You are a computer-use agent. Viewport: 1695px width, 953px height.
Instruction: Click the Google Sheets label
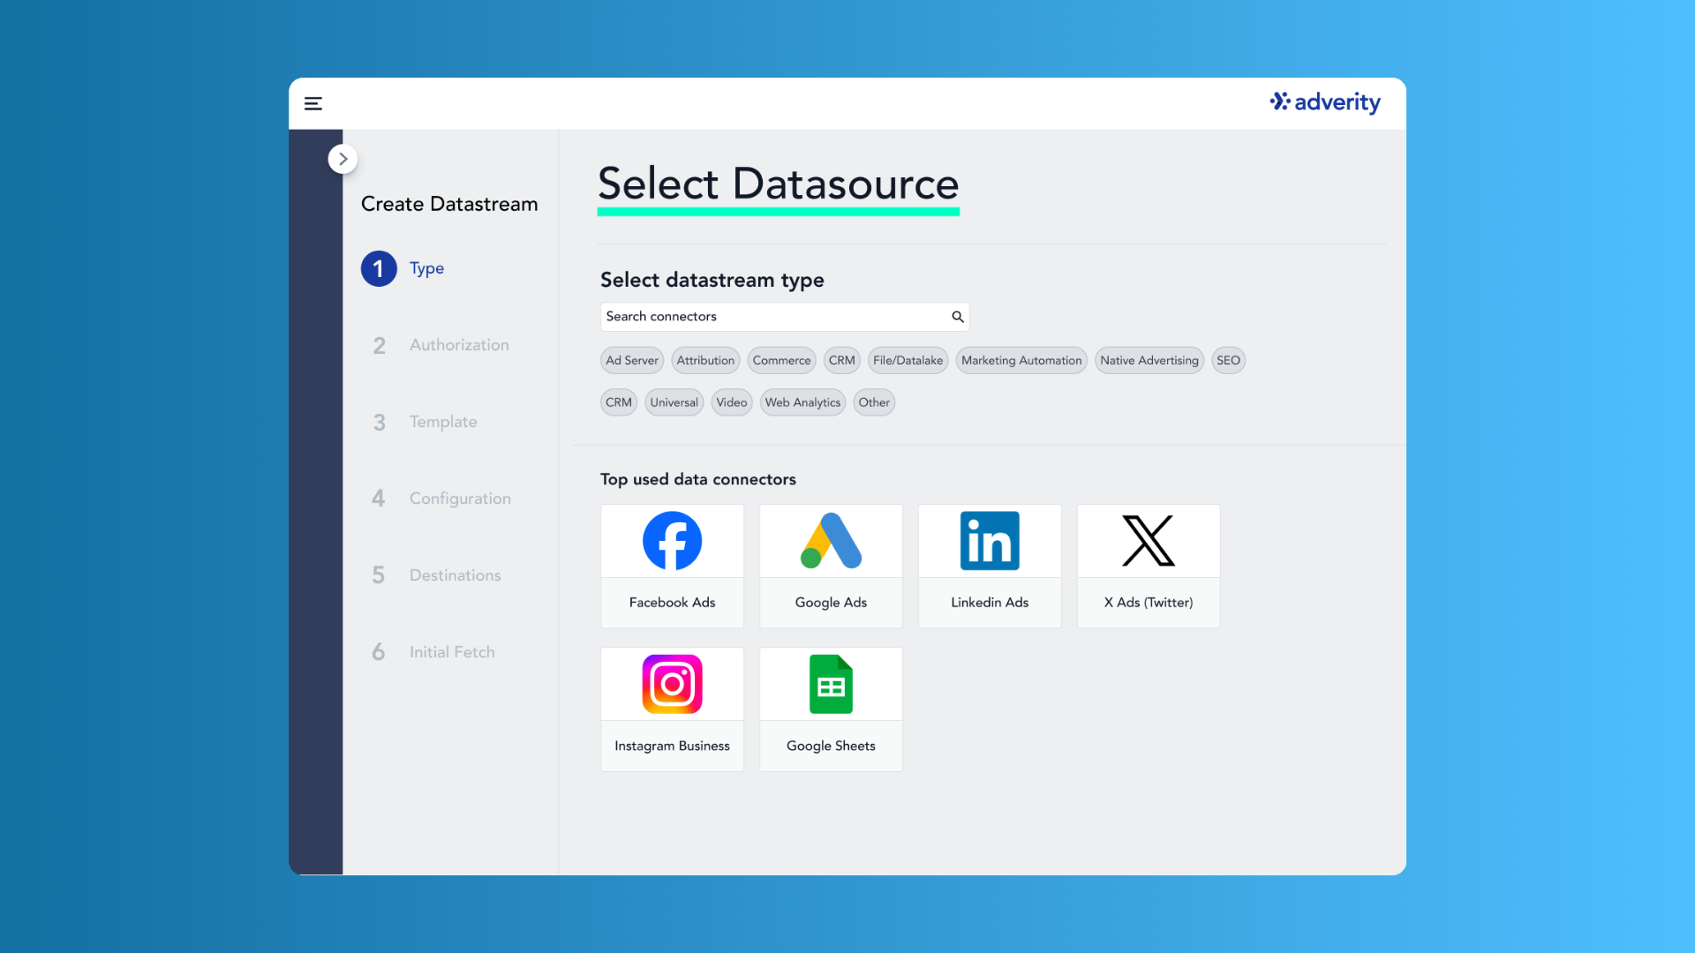[x=831, y=746]
